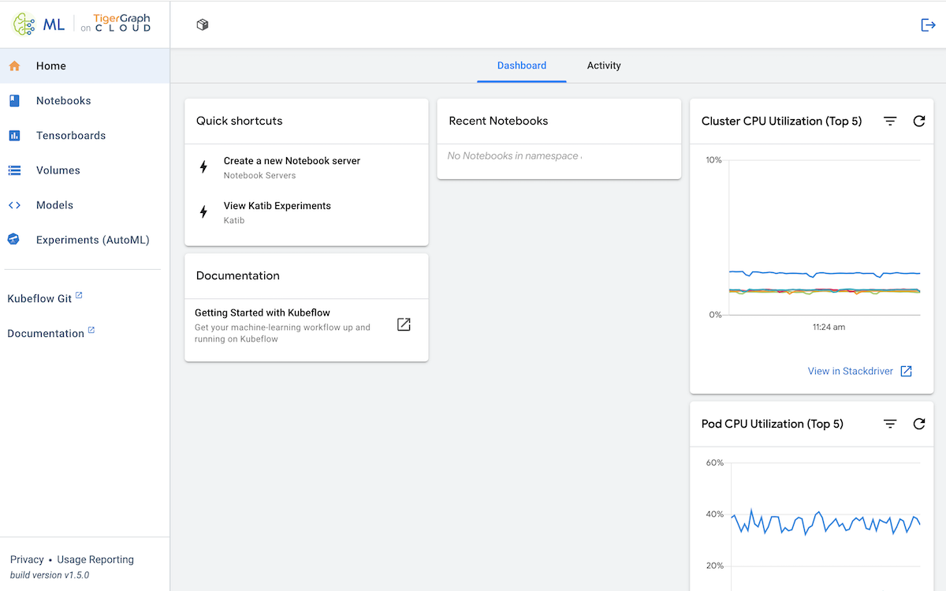946x591 pixels.
Task: Select the Experiments (AutoML) sidebar icon
Action: pyautogui.click(x=15, y=239)
